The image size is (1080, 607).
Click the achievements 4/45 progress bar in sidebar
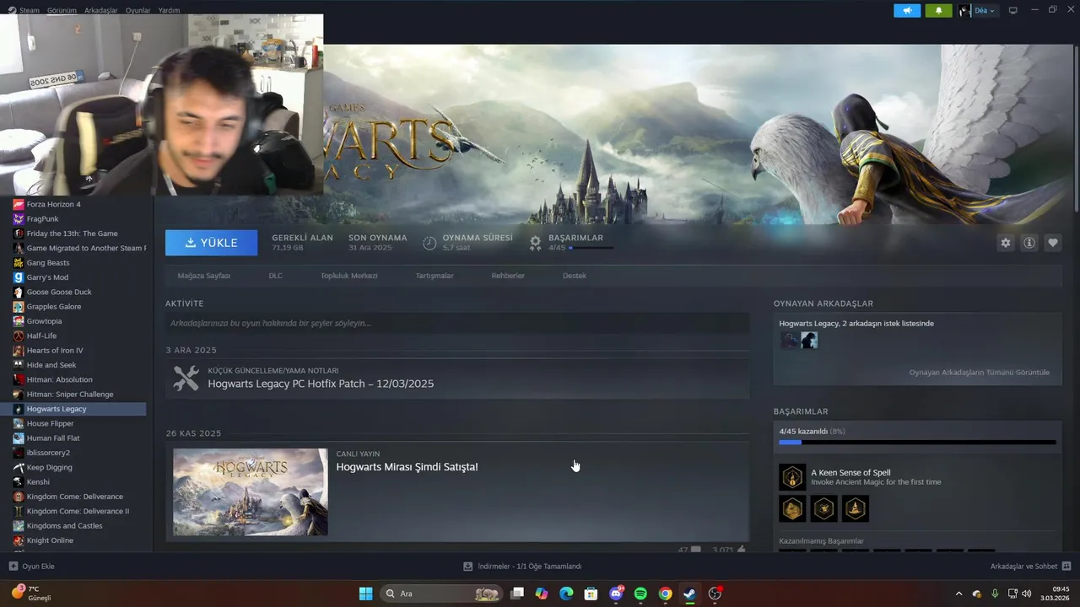tap(917, 442)
